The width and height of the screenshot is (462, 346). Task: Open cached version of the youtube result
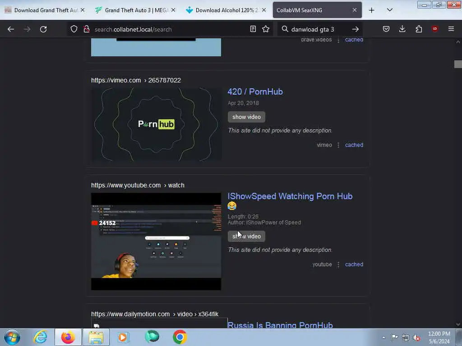pyautogui.click(x=354, y=264)
